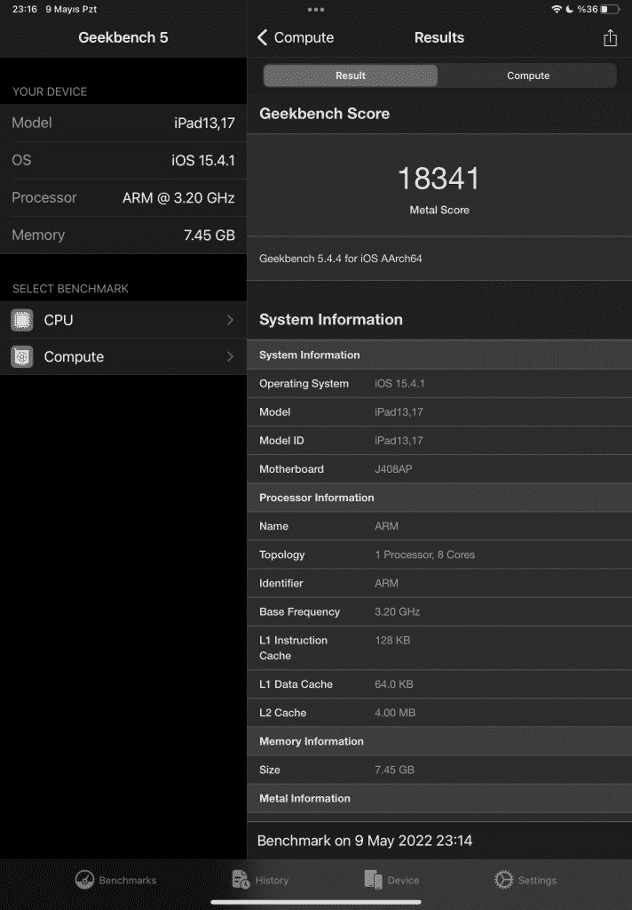Tap the 23:16 clock in status bar
The image size is (632, 910).
24,9
